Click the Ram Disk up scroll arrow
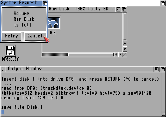This screenshot has width=166, height=117. tap(125, 44)
